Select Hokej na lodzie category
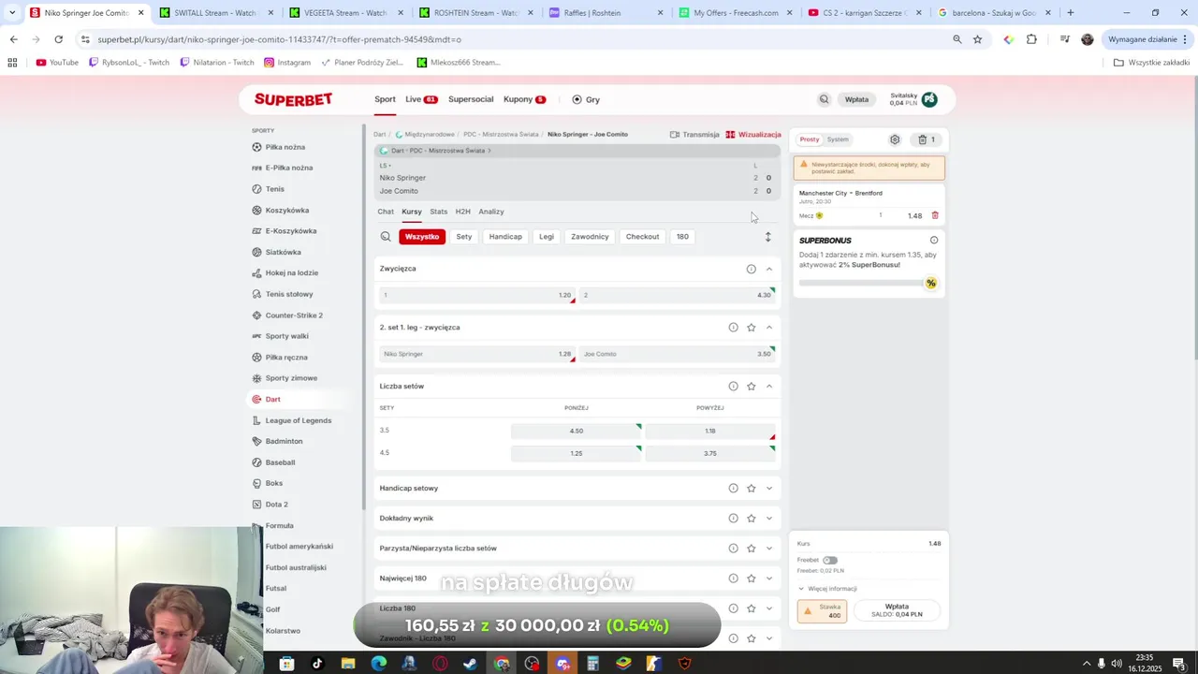Screen dimensions: 1198x674 (x=291, y=272)
